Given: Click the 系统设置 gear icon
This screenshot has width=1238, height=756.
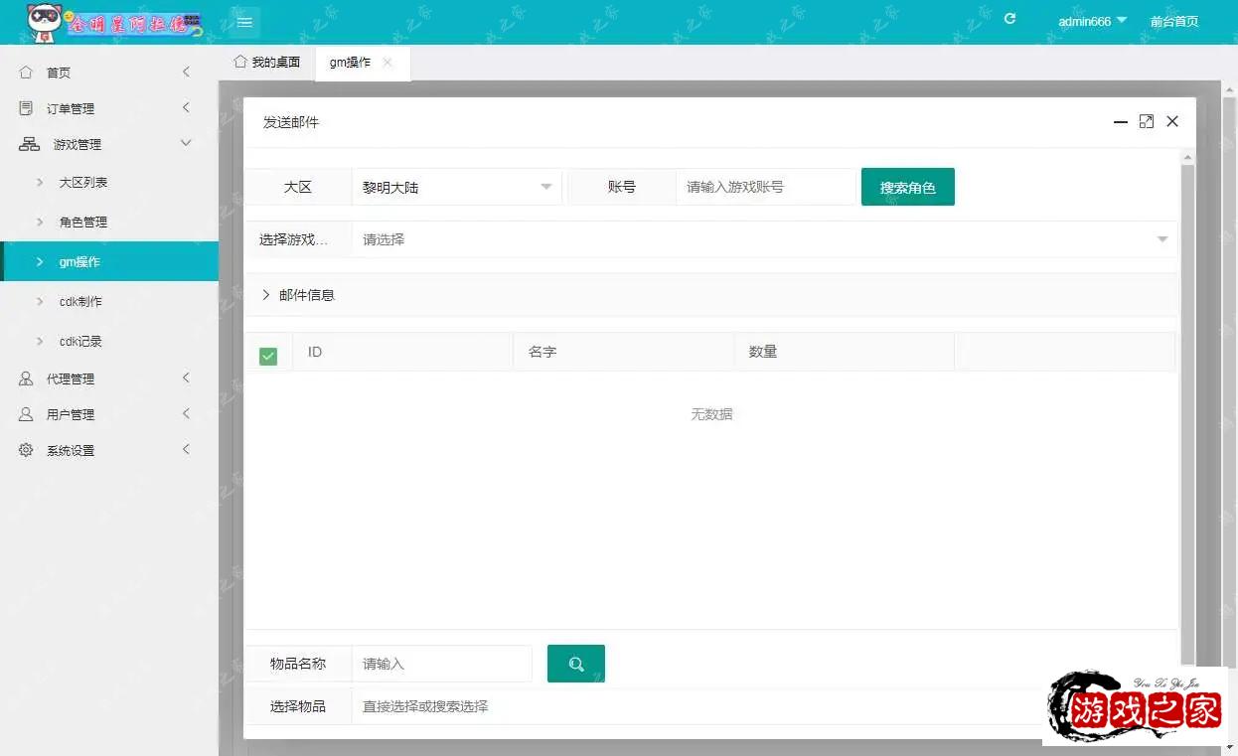Looking at the screenshot, I should point(27,450).
